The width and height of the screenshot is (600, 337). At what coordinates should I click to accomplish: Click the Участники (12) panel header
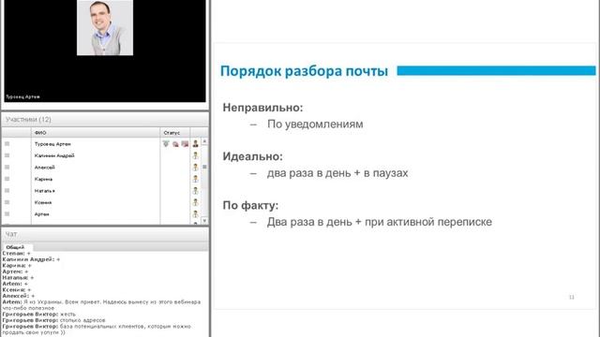click(x=105, y=120)
